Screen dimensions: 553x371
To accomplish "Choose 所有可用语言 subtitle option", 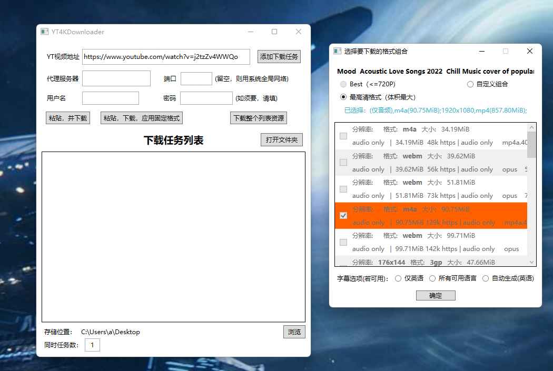I will 431,278.
